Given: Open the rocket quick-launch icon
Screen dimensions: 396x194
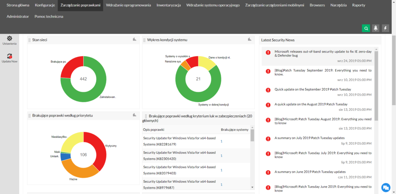Looking at the screenshot, I should (376, 28).
